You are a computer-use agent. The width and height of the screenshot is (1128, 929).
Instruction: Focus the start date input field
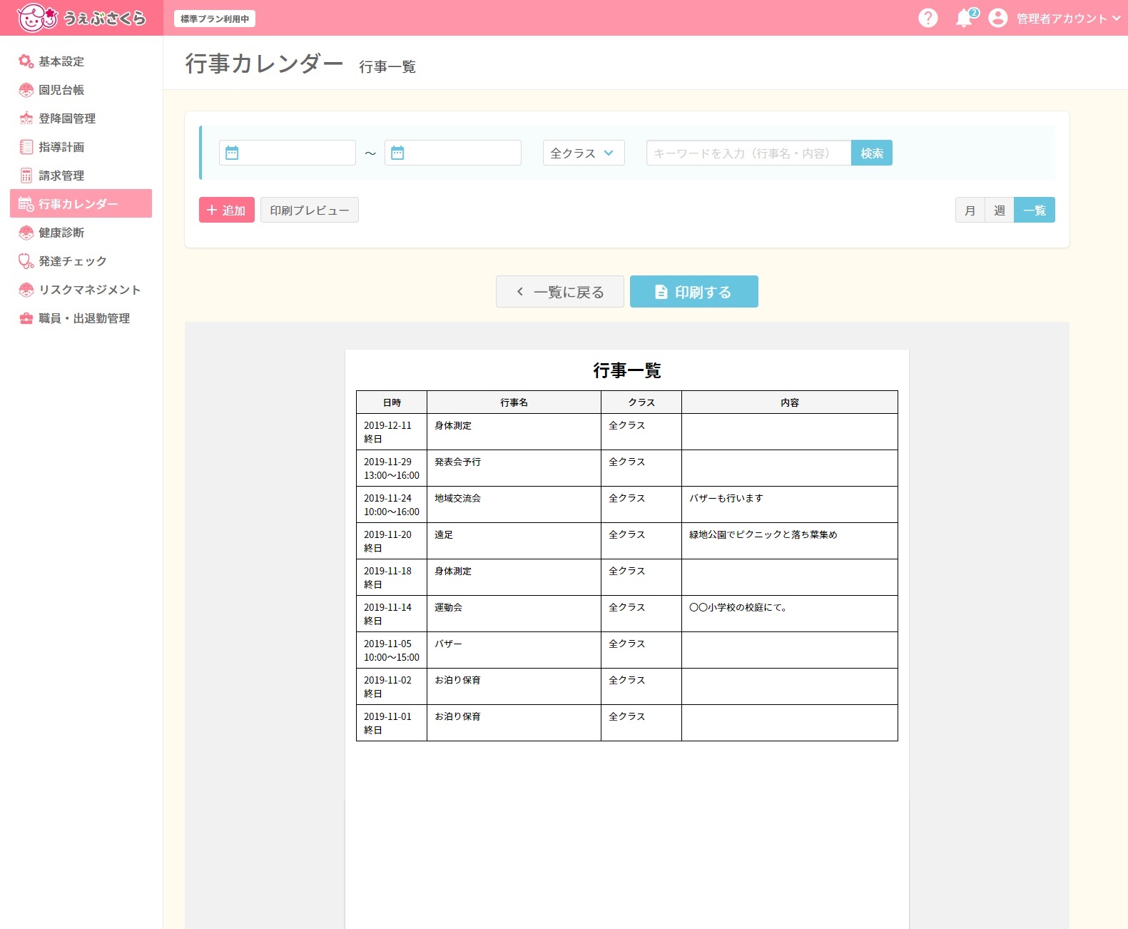[x=288, y=153]
